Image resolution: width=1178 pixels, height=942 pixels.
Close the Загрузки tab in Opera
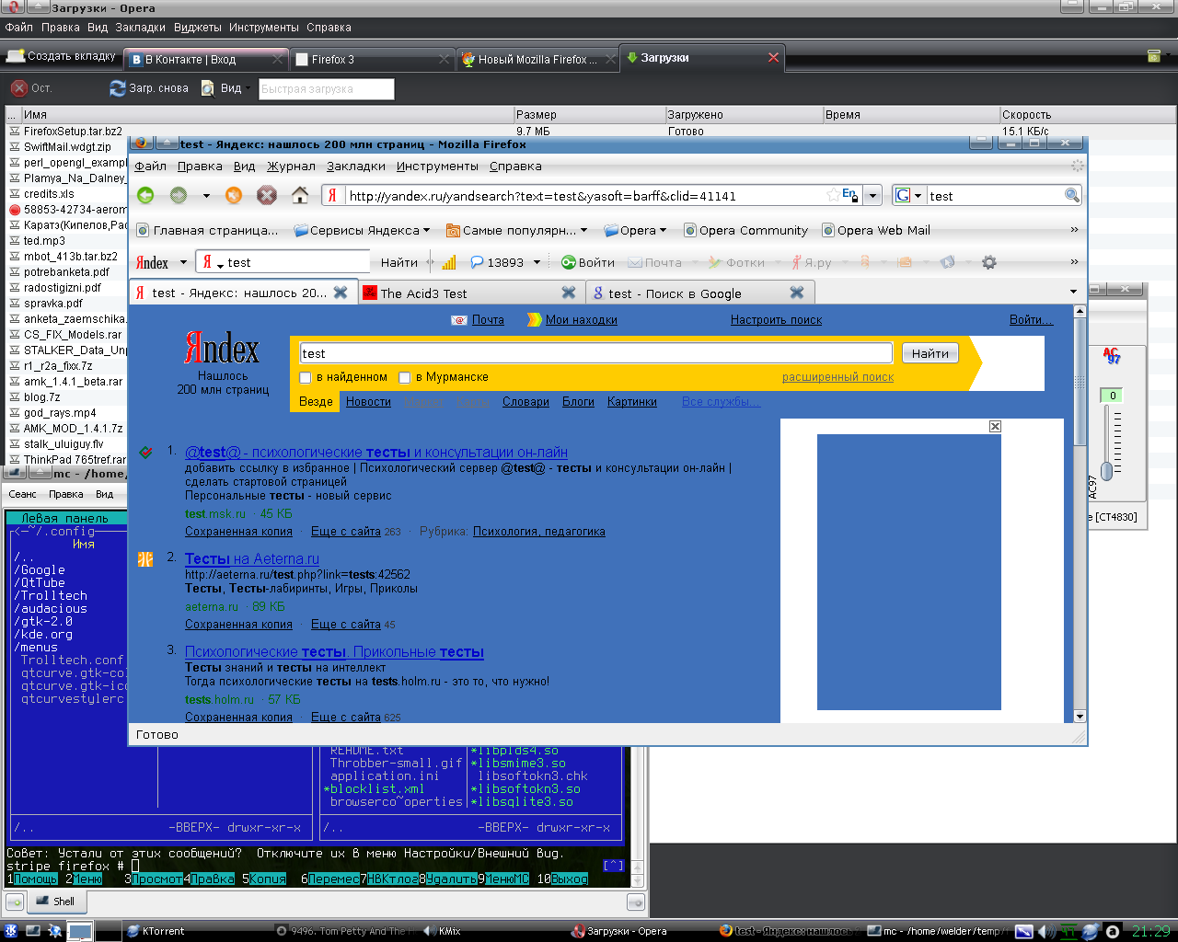pyautogui.click(x=773, y=57)
